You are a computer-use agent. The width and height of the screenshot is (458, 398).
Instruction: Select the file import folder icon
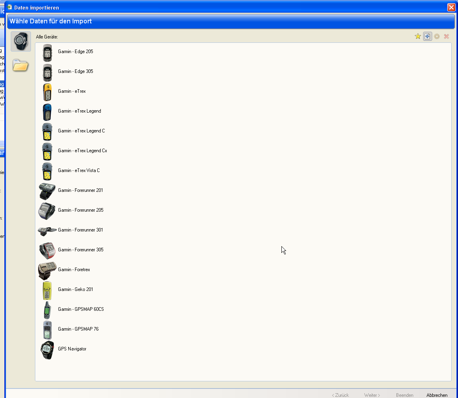point(20,65)
